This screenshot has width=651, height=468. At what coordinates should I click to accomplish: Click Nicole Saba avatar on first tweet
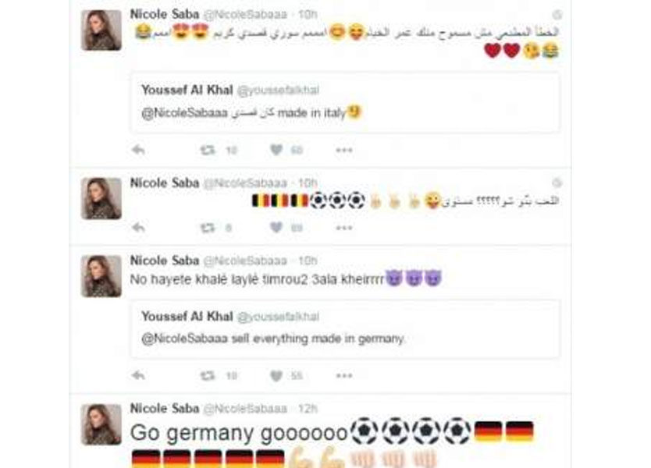(x=101, y=30)
